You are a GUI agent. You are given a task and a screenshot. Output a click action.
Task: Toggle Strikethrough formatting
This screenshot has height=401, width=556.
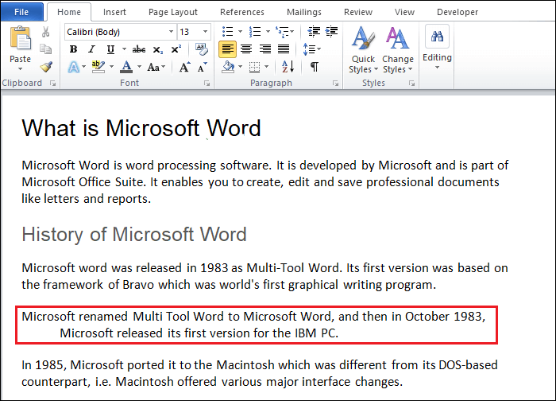pos(139,49)
